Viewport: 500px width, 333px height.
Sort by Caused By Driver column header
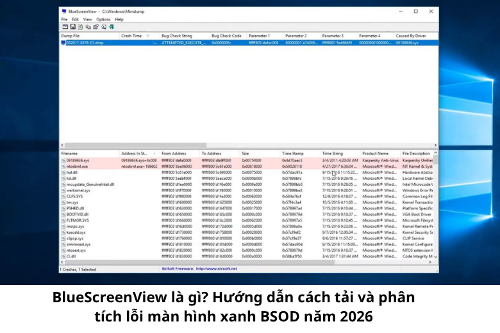pos(416,36)
